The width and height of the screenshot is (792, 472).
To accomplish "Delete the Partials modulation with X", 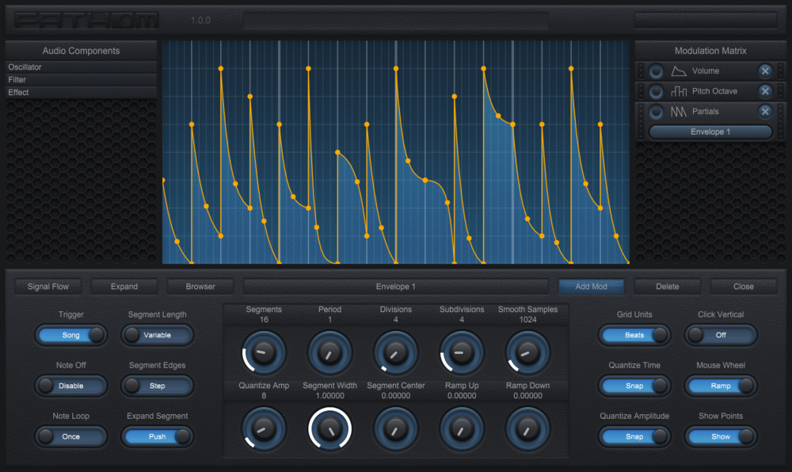I will coord(764,112).
